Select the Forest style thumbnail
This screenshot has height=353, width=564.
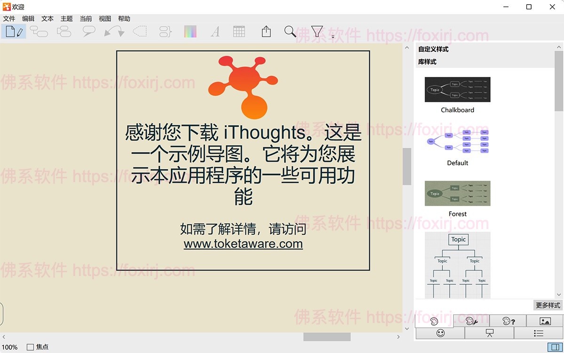tap(457, 193)
